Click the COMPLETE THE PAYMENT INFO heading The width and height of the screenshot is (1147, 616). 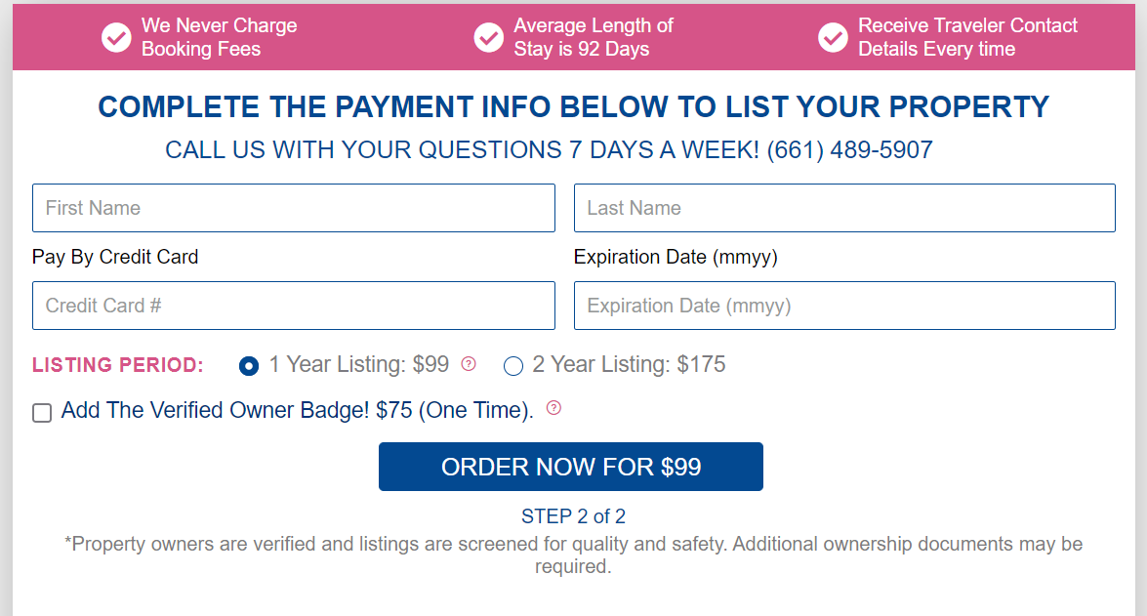[x=573, y=106]
